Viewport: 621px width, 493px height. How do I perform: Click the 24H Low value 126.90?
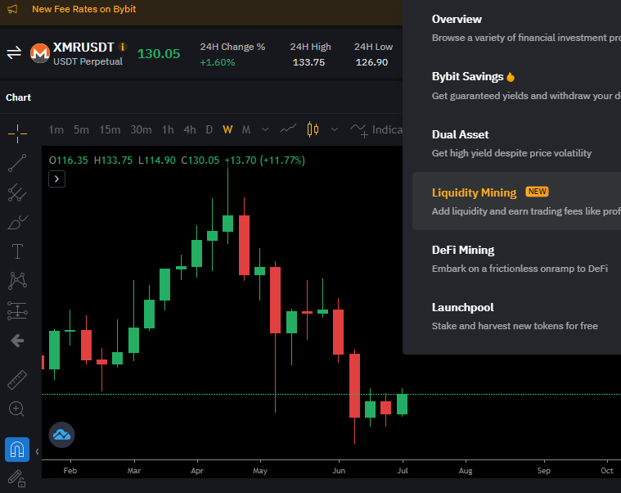[x=371, y=62]
